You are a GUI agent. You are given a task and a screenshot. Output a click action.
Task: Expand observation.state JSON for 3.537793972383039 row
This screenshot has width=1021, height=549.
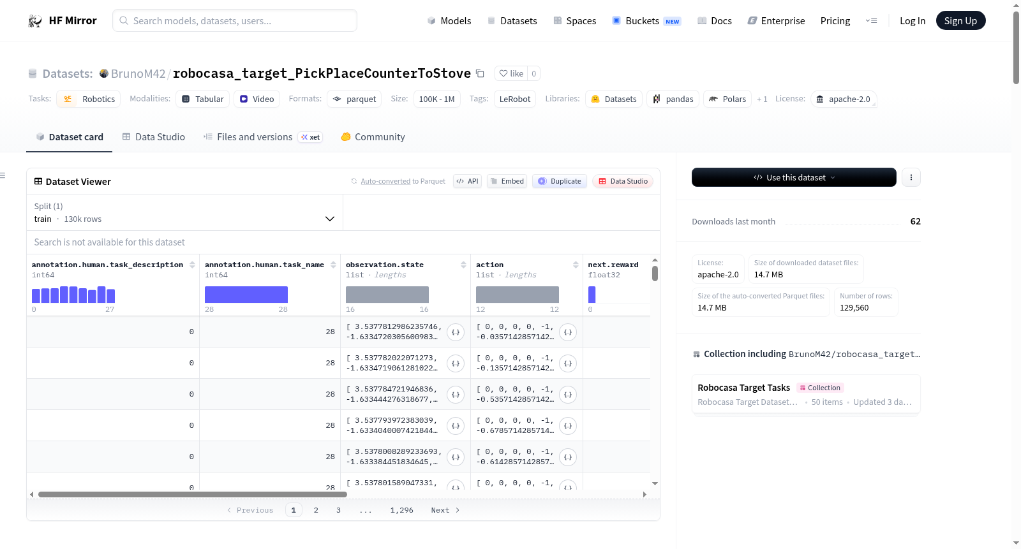(x=456, y=426)
